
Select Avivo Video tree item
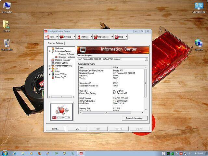point(61,74)
